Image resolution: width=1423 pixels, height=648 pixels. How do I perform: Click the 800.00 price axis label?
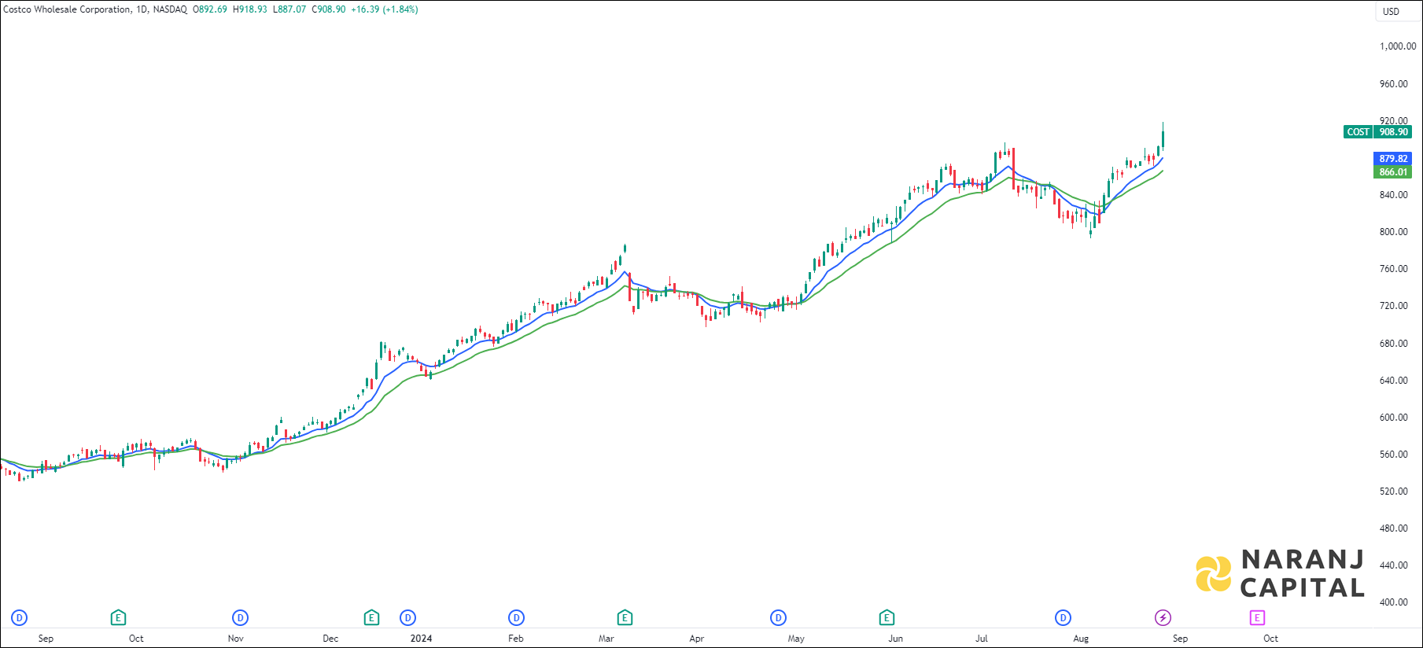(1394, 232)
